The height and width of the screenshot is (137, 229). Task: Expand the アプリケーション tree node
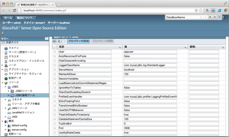pyautogui.click(x=2, y=69)
